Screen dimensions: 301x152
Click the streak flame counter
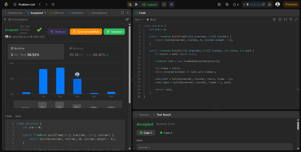click(236, 5)
